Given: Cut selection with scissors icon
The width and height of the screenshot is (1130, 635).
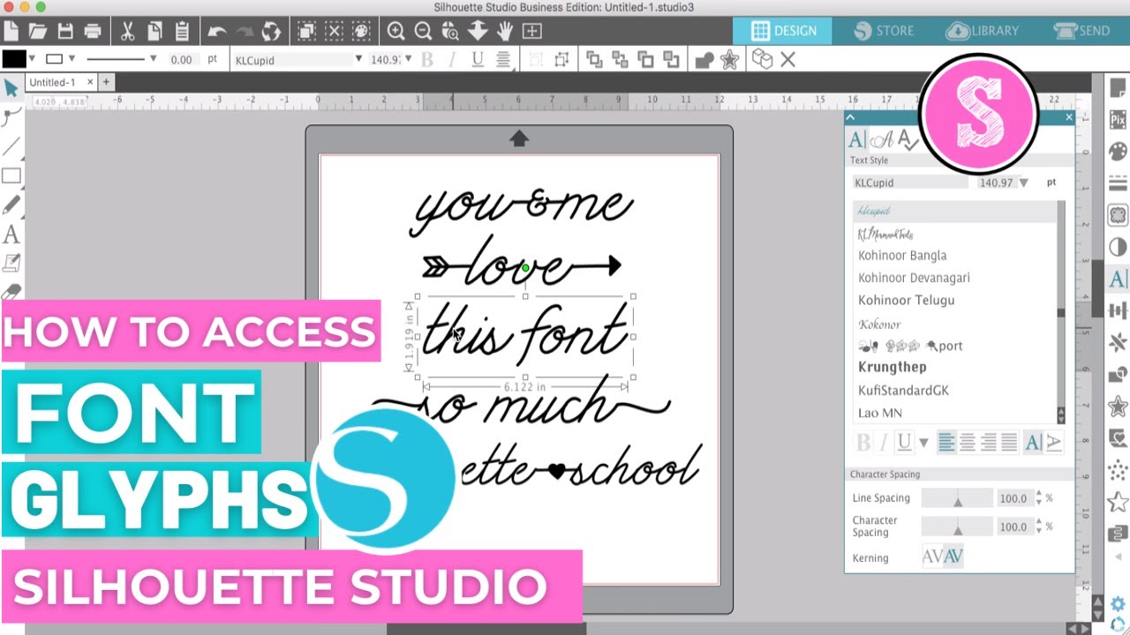Looking at the screenshot, I should (x=127, y=32).
